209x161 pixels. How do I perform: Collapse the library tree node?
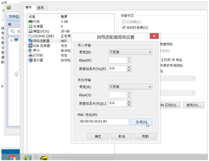point(11,40)
